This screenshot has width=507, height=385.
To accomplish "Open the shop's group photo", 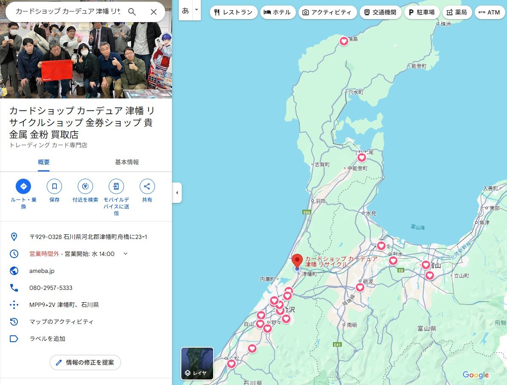I will coord(86,60).
